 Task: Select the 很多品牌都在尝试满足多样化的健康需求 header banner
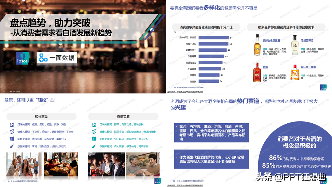[286, 27]
